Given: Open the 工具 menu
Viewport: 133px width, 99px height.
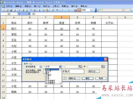Looking at the screenshot, I should (56, 6).
